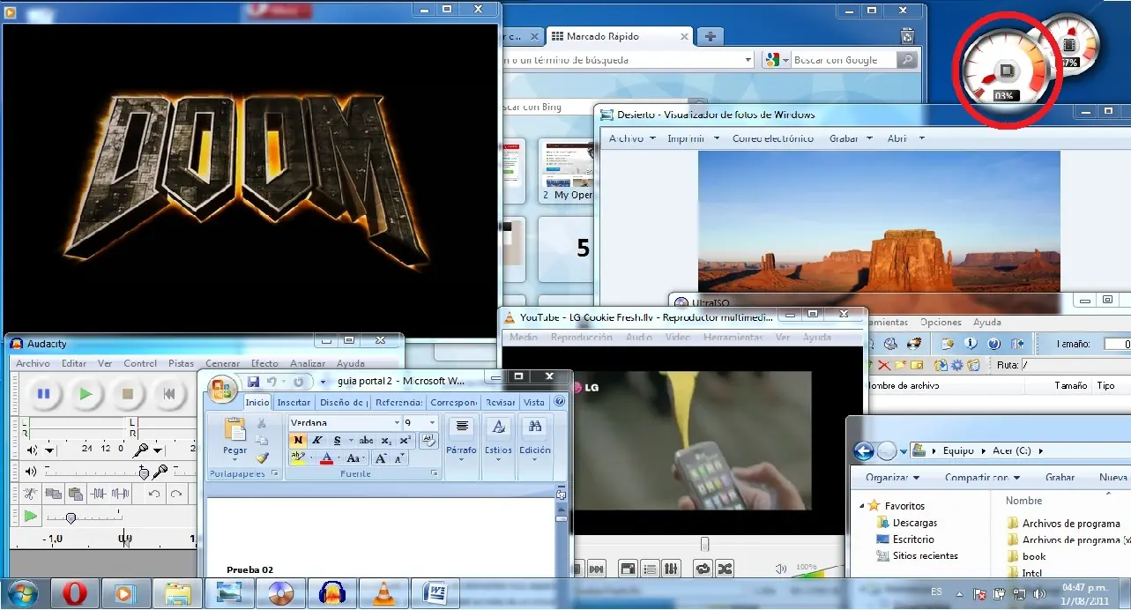
Task: Toggle superscript in Word
Action: click(406, 440)
